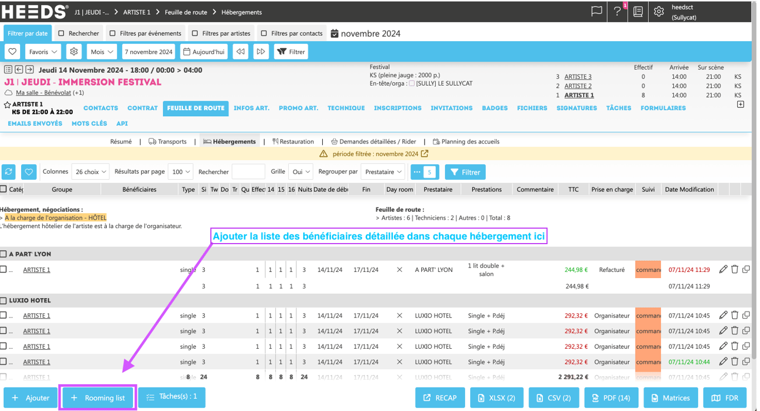Click the Rooming list button
The height and width of the screenshot is (411, 760).
98,398
